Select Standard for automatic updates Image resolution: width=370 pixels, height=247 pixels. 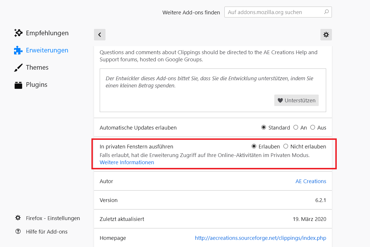pos(264,128)
